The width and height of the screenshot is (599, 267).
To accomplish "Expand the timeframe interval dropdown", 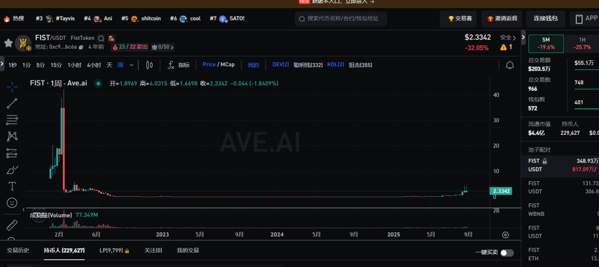I will click(131, 65).
